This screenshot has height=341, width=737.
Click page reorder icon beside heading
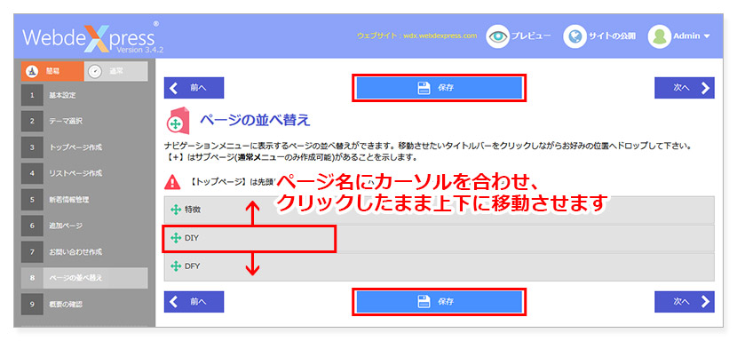178,122
